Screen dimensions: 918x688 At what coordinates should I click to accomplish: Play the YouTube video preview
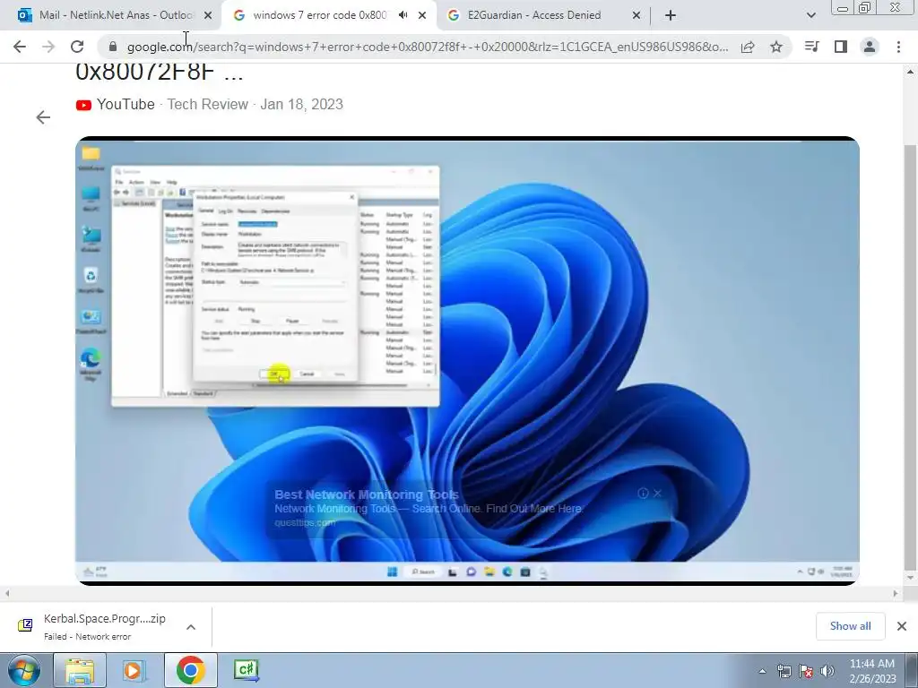(467, 360)
